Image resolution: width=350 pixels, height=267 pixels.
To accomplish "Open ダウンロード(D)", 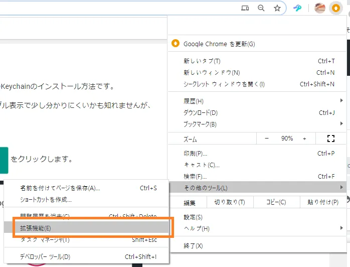I will [257, 112].
